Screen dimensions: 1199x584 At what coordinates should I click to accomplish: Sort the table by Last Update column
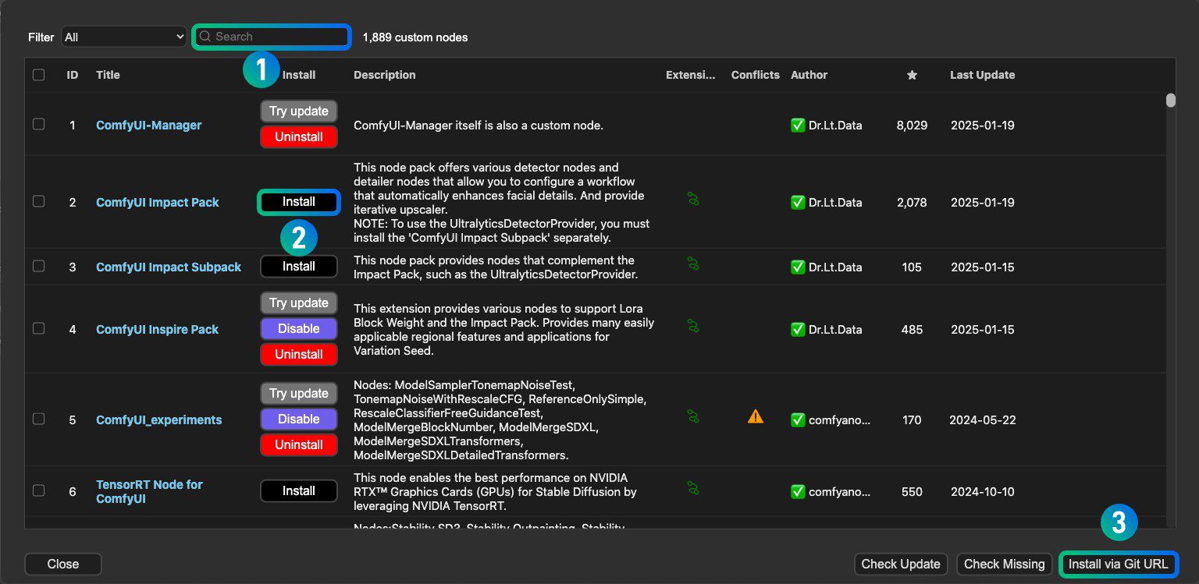point(982,75)
